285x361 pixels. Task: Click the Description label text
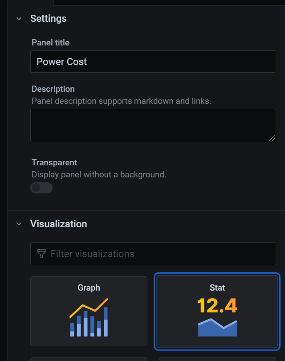coord(53,89)
